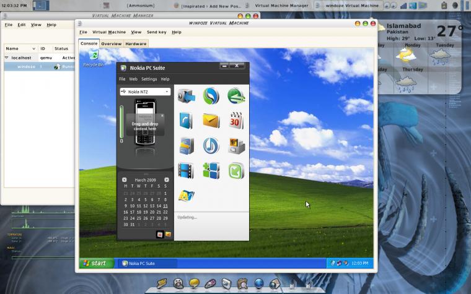
Task: Collapse the localhost tree node
Action: pos(7,58)
